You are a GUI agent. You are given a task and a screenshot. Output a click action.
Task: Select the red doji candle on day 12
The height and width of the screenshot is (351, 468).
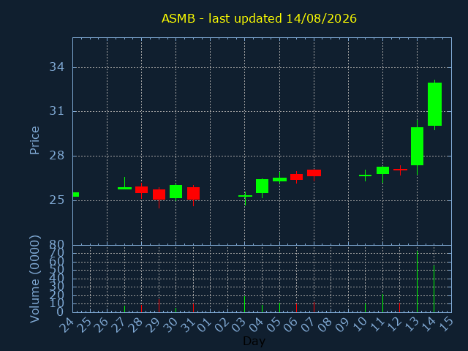coord(400,170)
